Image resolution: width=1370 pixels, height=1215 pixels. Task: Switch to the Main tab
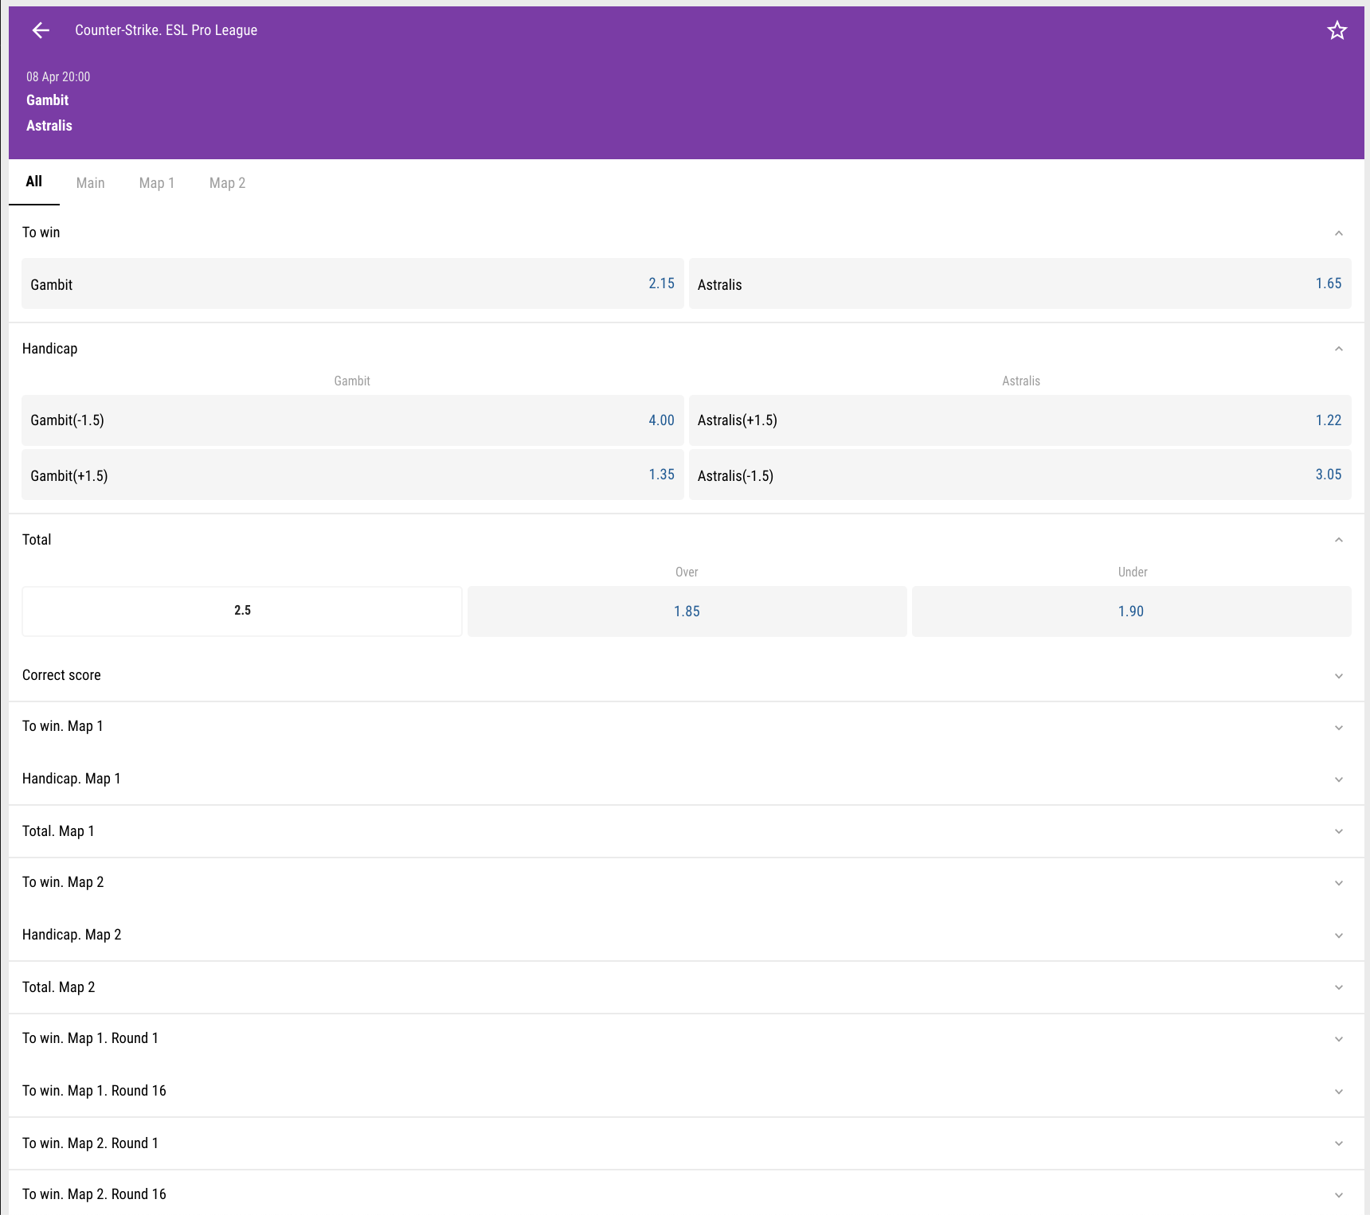pyautogui.click(x=90, y=183)
